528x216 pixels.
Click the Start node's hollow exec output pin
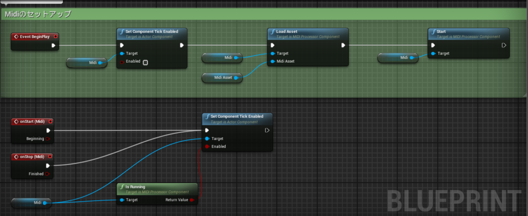click(x=504, y=45)
